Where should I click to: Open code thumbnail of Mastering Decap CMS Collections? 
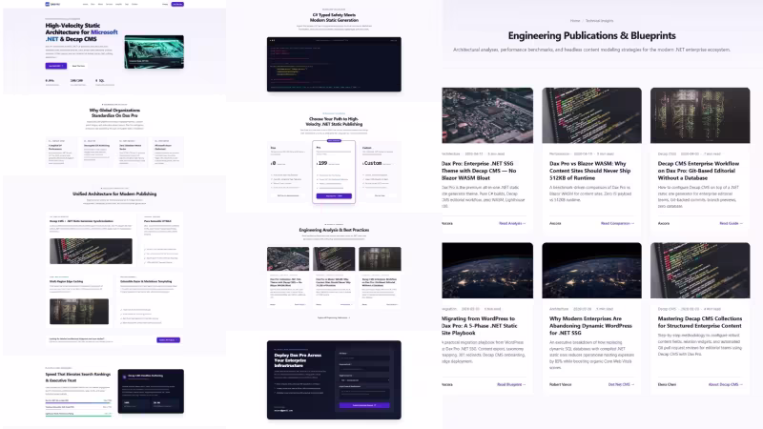700,271
